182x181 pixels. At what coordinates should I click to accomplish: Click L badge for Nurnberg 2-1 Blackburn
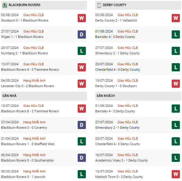point(82,51)
